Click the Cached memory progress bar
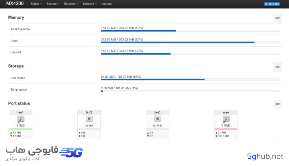Image resolution: width=289 pixels, height=166 pixels. point(190,54)
